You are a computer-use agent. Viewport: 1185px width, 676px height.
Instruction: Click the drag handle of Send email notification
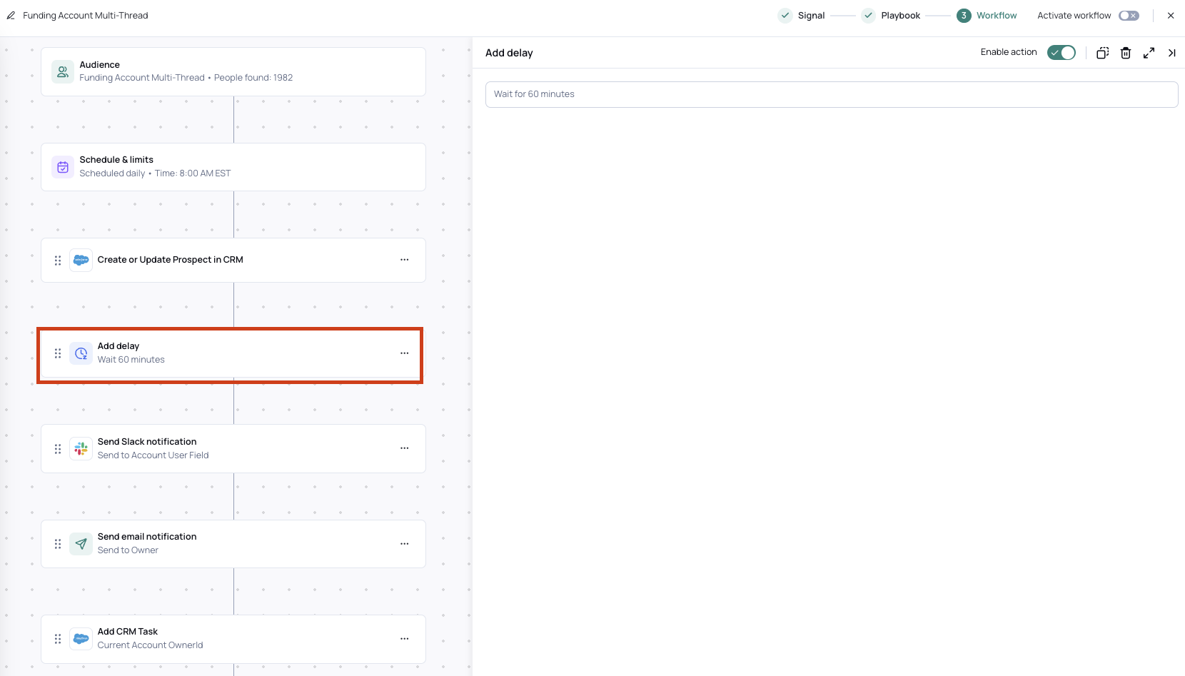(58, 544)
